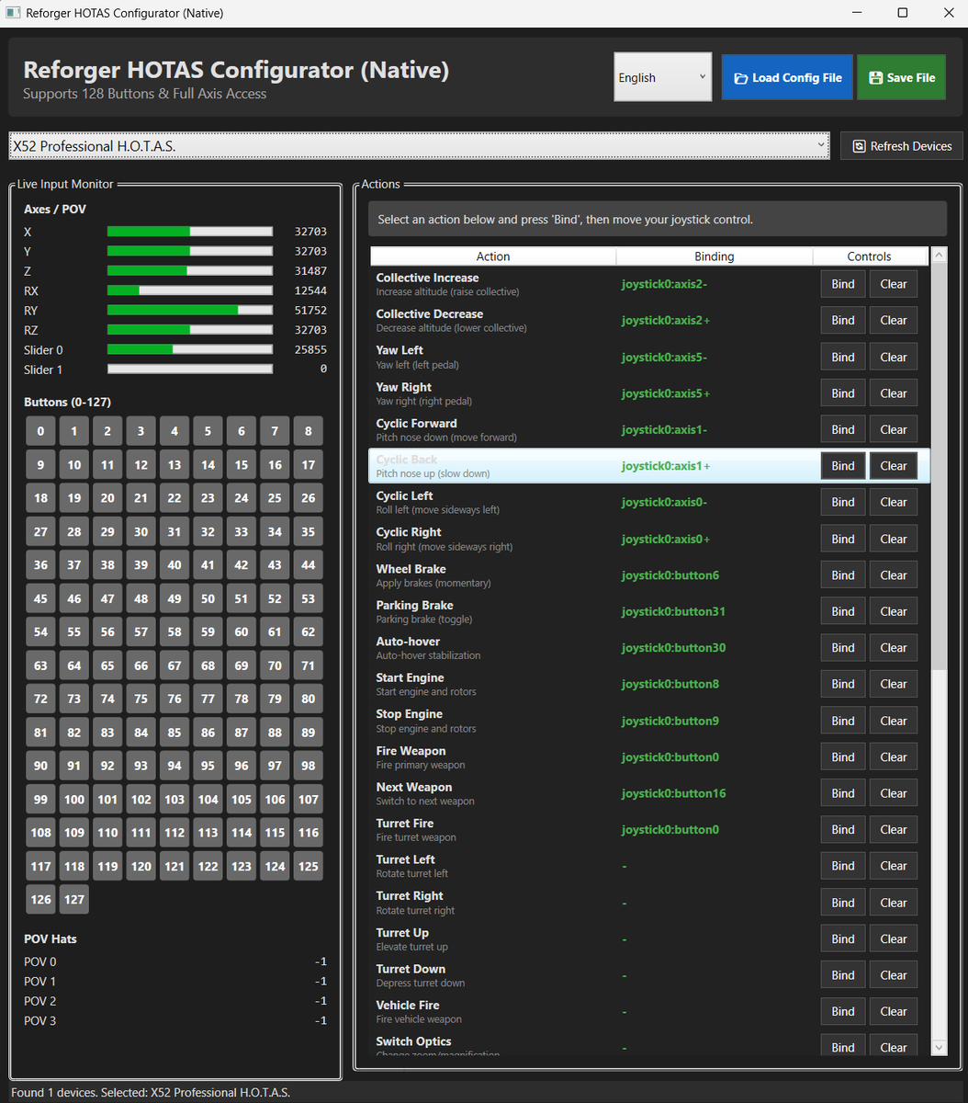Click the actions list scroll-up arrow
The height and width of the screenshot is (1103, 968).
click(x=939, y=256)
